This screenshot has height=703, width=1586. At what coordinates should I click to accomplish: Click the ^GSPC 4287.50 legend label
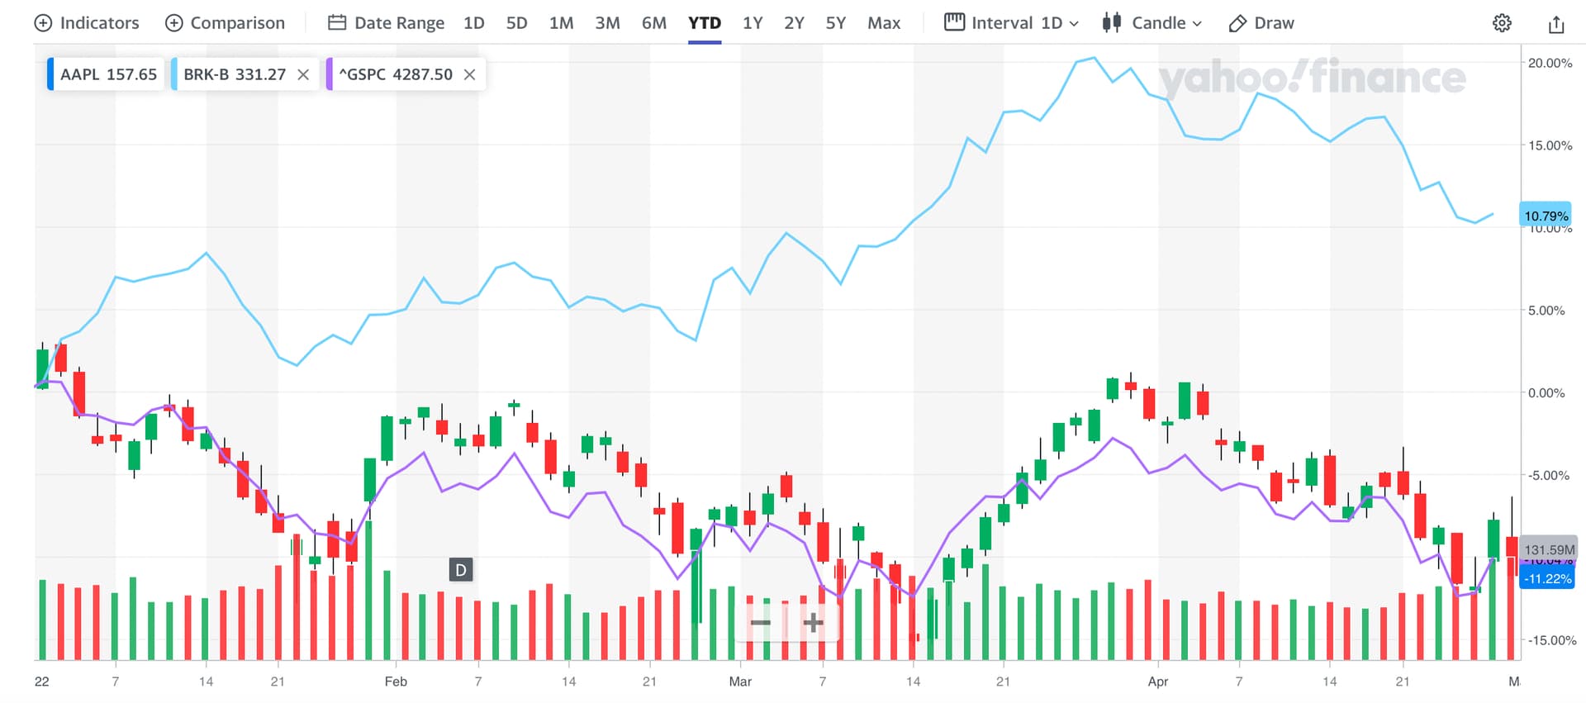coord(396,74)
